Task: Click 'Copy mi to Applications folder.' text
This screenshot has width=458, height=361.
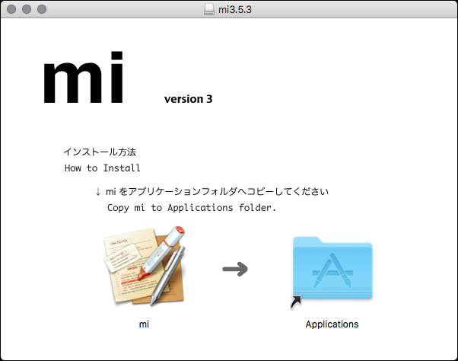Action: (192, 208)
